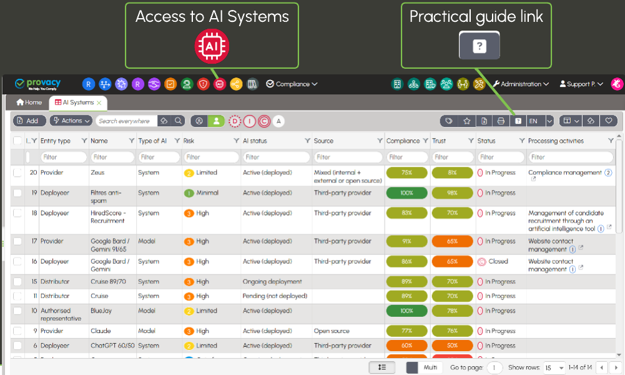The width and height of the screenshot is (625, 375).
Task: Click the star favorites icon
Action: point(466,121)
